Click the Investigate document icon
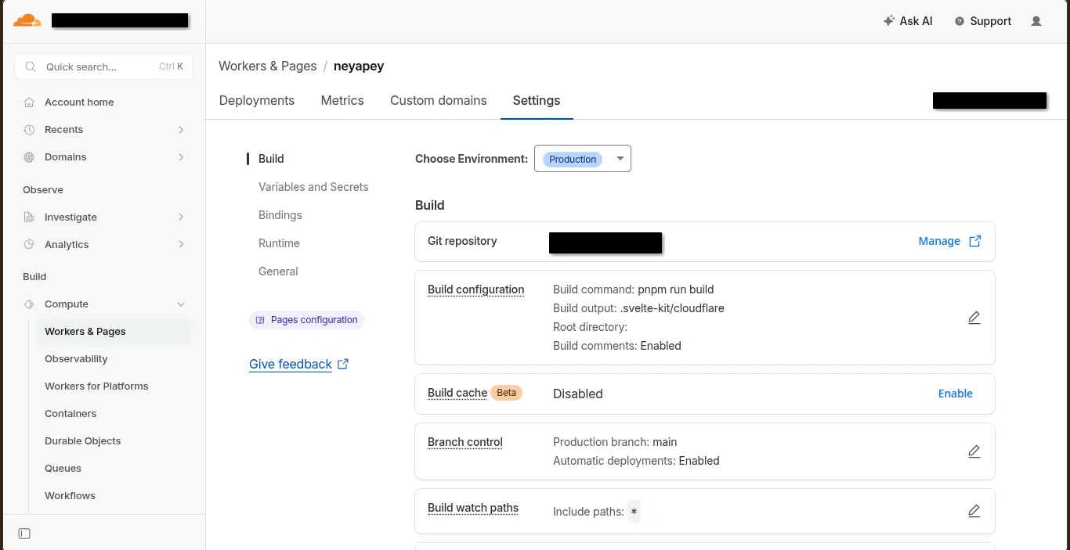This screenshot has height=550, width=1070. point(29,217)
